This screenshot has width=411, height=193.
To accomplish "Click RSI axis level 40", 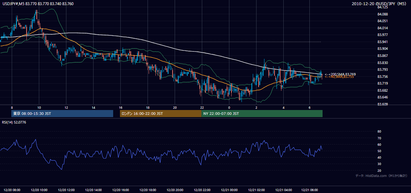I will coord(379,158).
